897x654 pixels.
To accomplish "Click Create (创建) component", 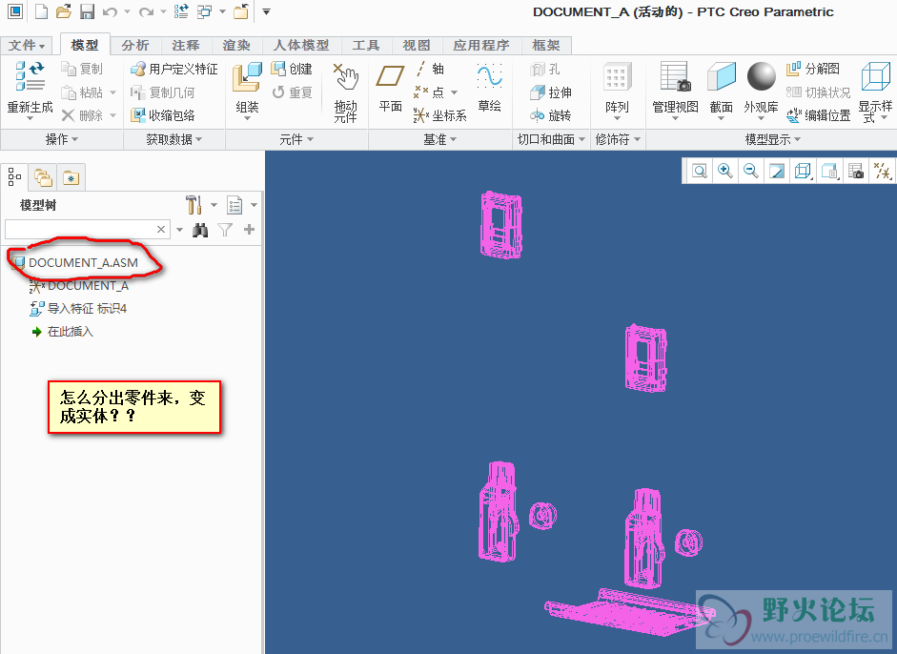I will tap(292, 70).
